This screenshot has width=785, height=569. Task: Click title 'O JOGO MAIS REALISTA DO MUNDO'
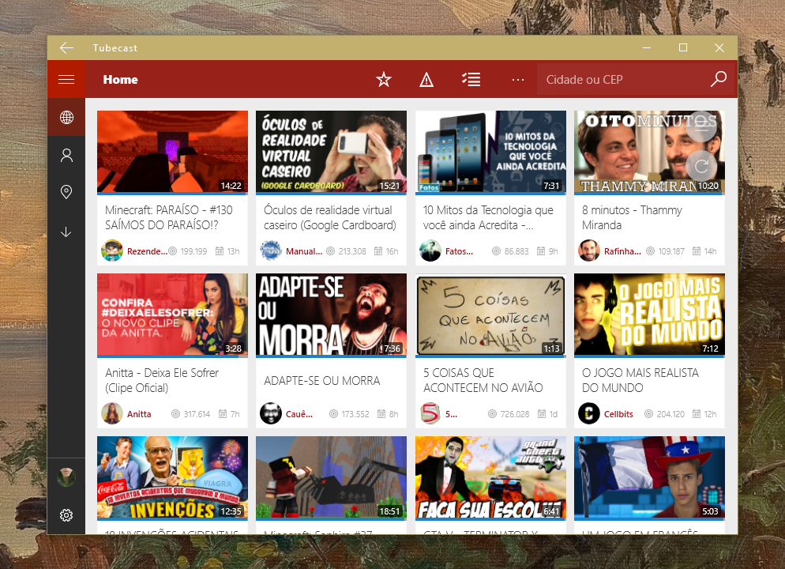tap(640, 380)
